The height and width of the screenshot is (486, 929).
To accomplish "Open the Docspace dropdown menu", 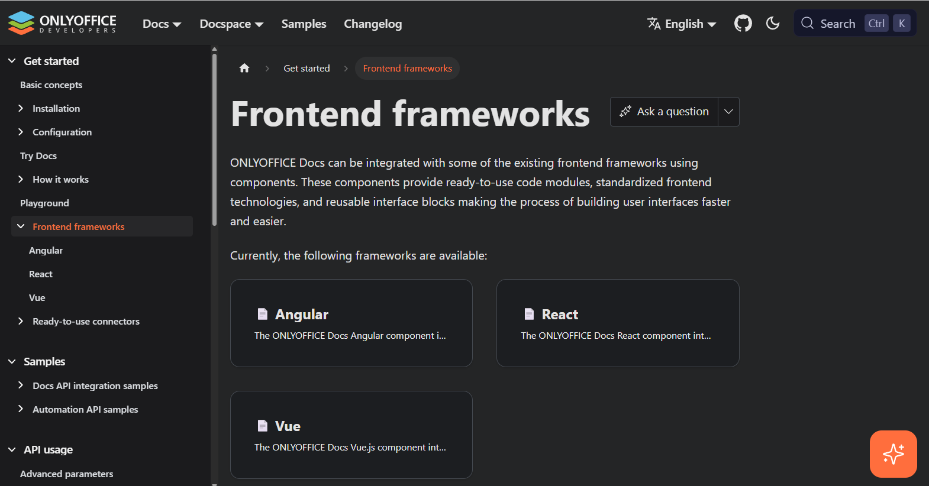I will click(x=231, y=24).
